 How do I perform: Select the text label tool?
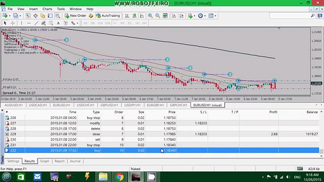(x=58, y=23)
